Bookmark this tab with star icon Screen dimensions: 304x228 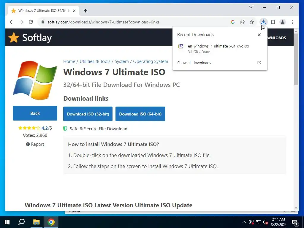click(252, 22)
